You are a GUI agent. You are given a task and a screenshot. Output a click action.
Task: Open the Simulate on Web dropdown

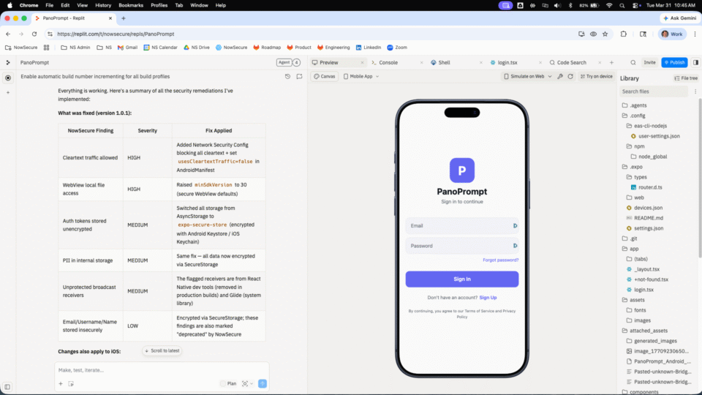tap(528, 77)
